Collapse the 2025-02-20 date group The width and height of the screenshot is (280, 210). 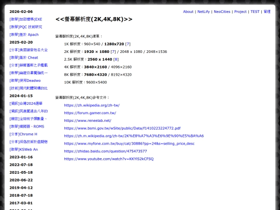pos(21,43)
